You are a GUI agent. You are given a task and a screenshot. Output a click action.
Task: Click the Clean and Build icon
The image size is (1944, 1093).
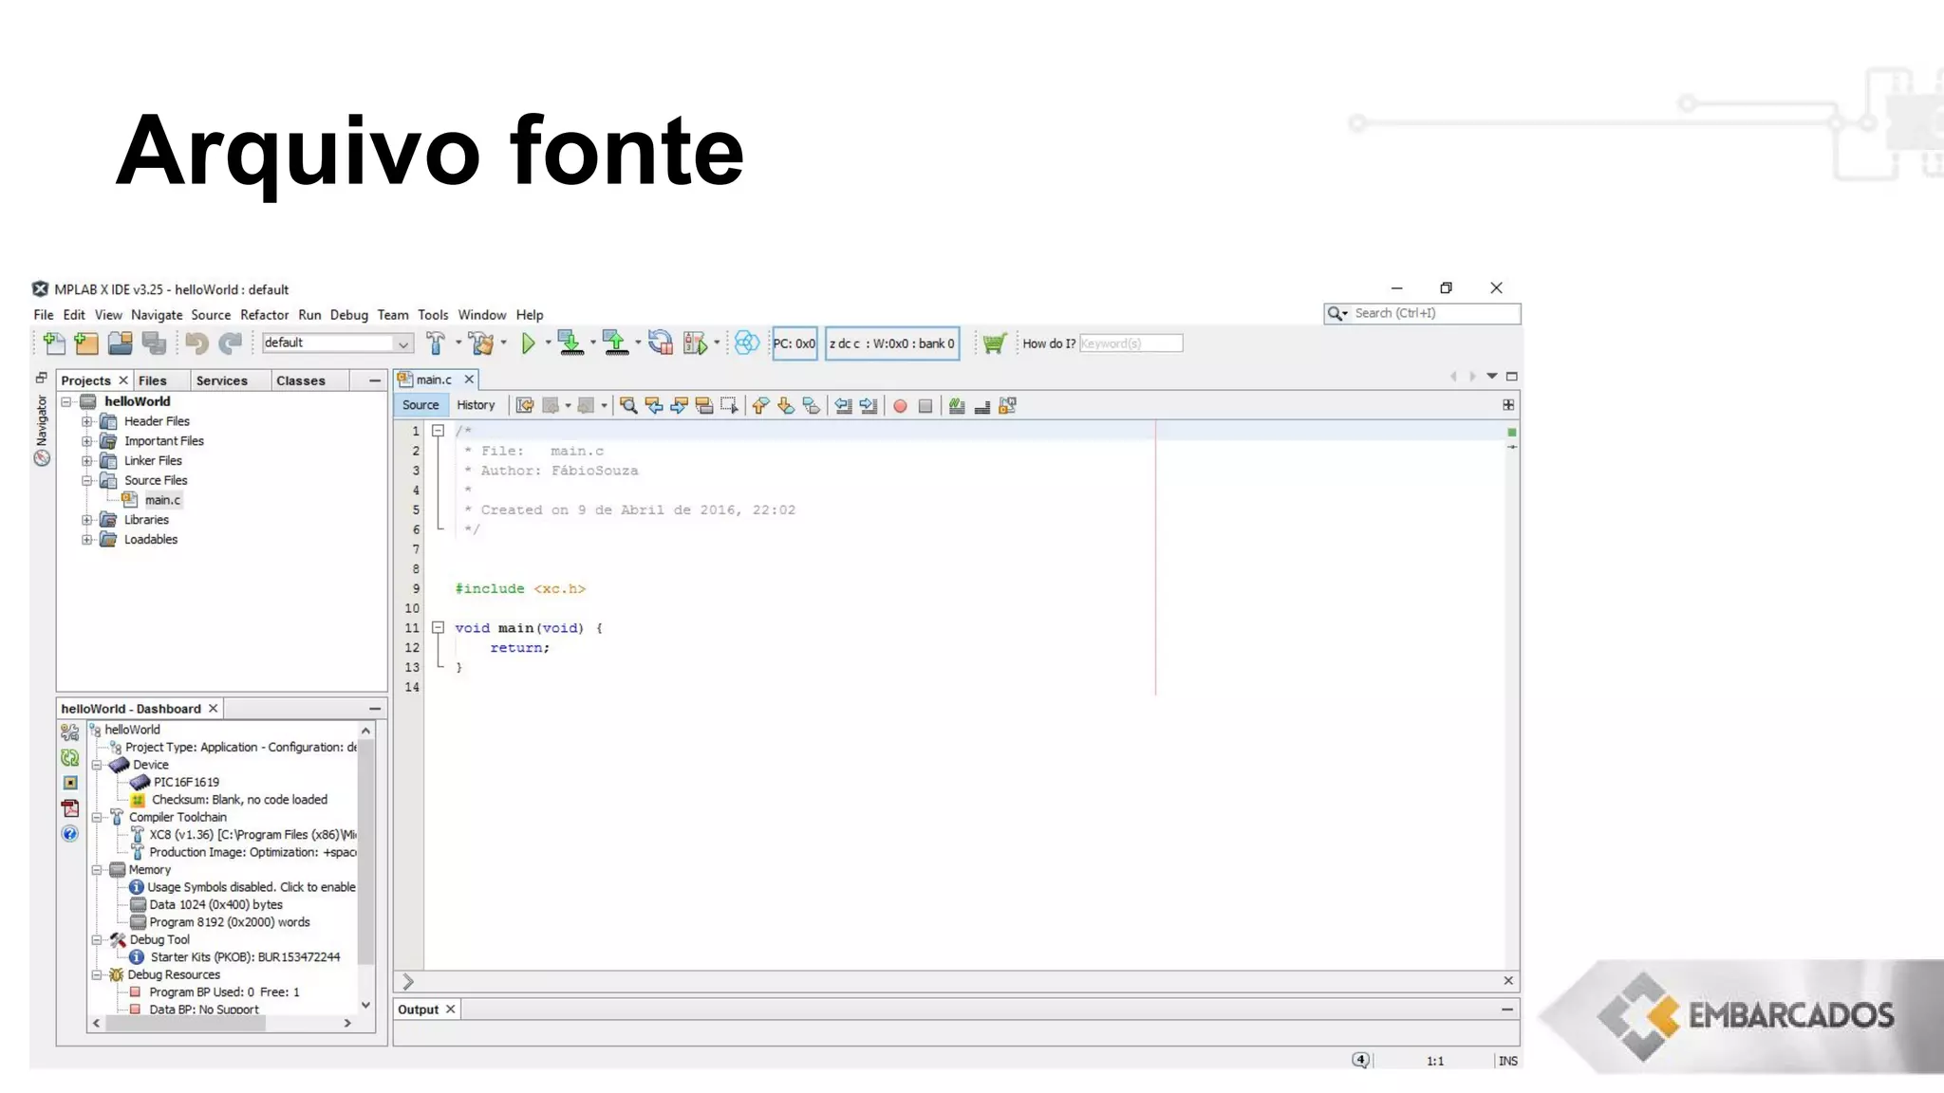pyautogui.click(x=481, y=343)
